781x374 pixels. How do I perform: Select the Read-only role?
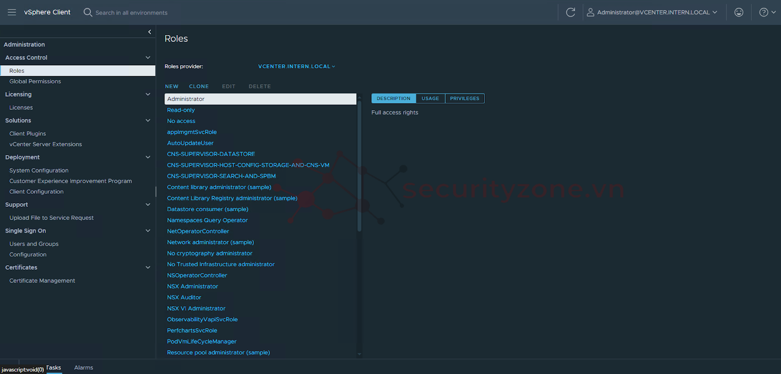(181, 110)
